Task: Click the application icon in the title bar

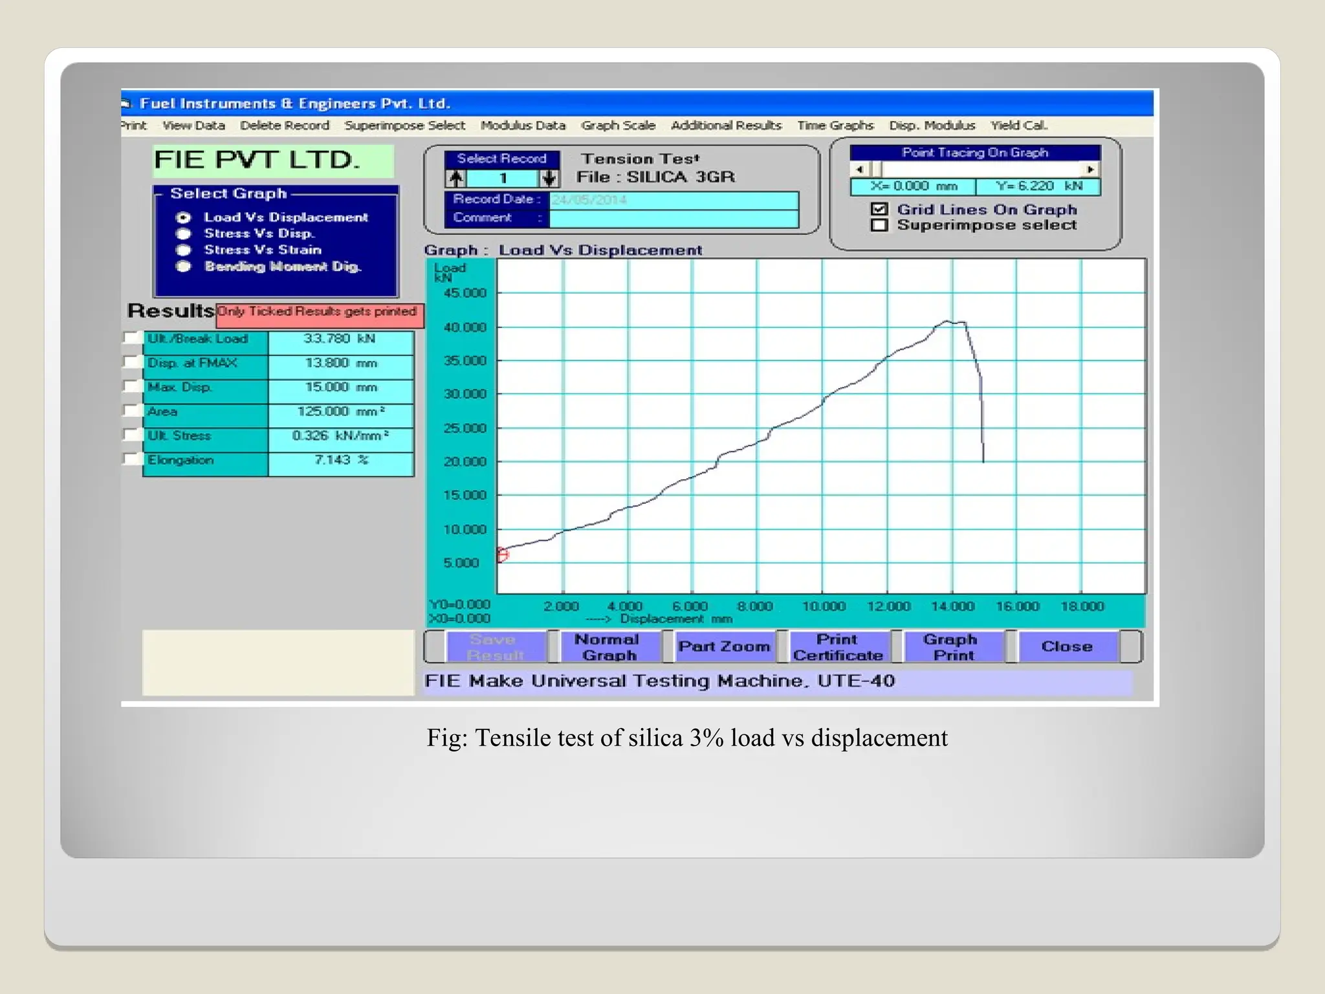Action: click(126, 104)
